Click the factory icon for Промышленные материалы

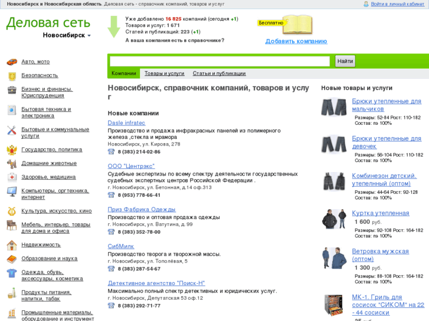pyautogui.click(x=12, y=313)
